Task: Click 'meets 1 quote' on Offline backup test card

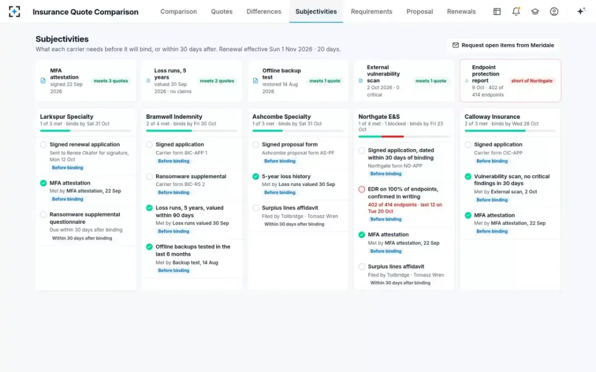Action: click(325, 81)
